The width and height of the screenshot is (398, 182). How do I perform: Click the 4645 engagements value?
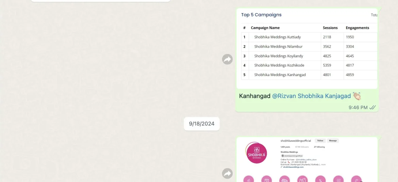coord(350,56)
